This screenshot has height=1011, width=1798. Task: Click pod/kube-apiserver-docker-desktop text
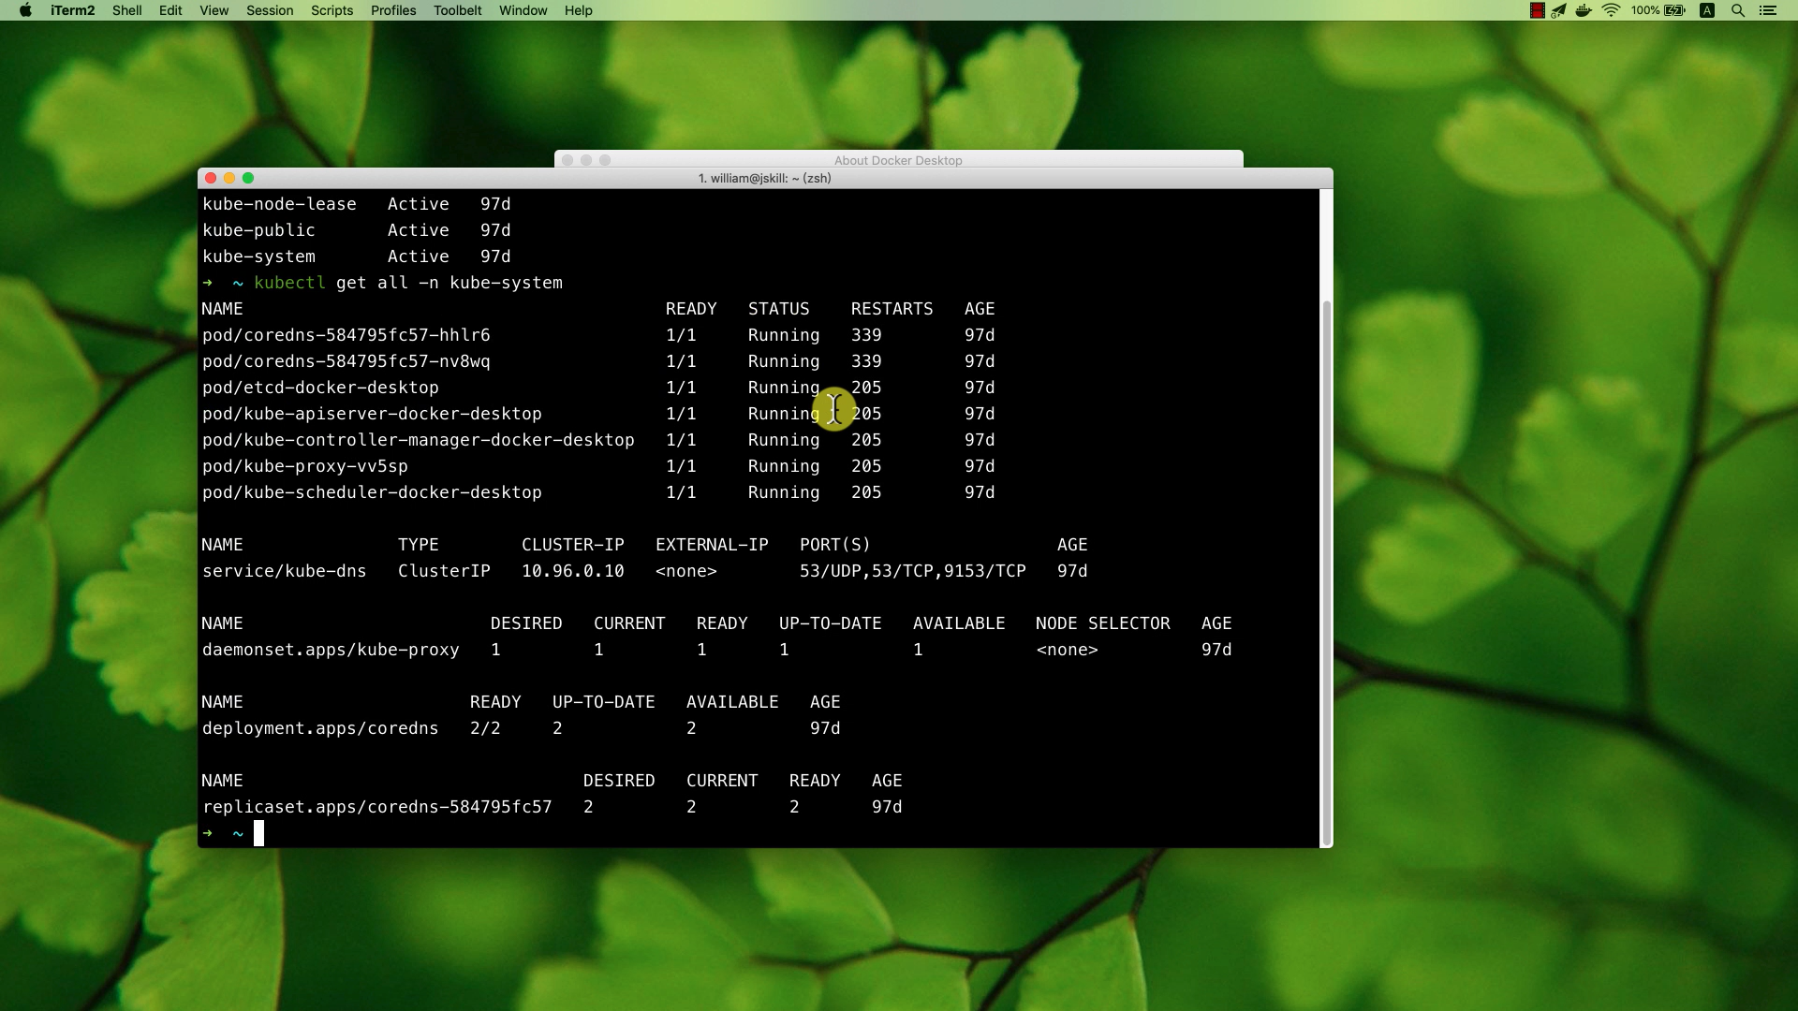point(372,414)
